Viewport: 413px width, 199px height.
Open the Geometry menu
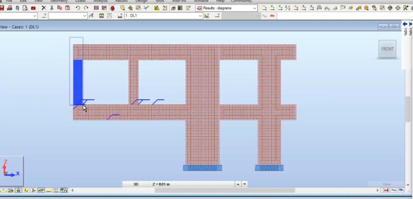click(59, 1)
